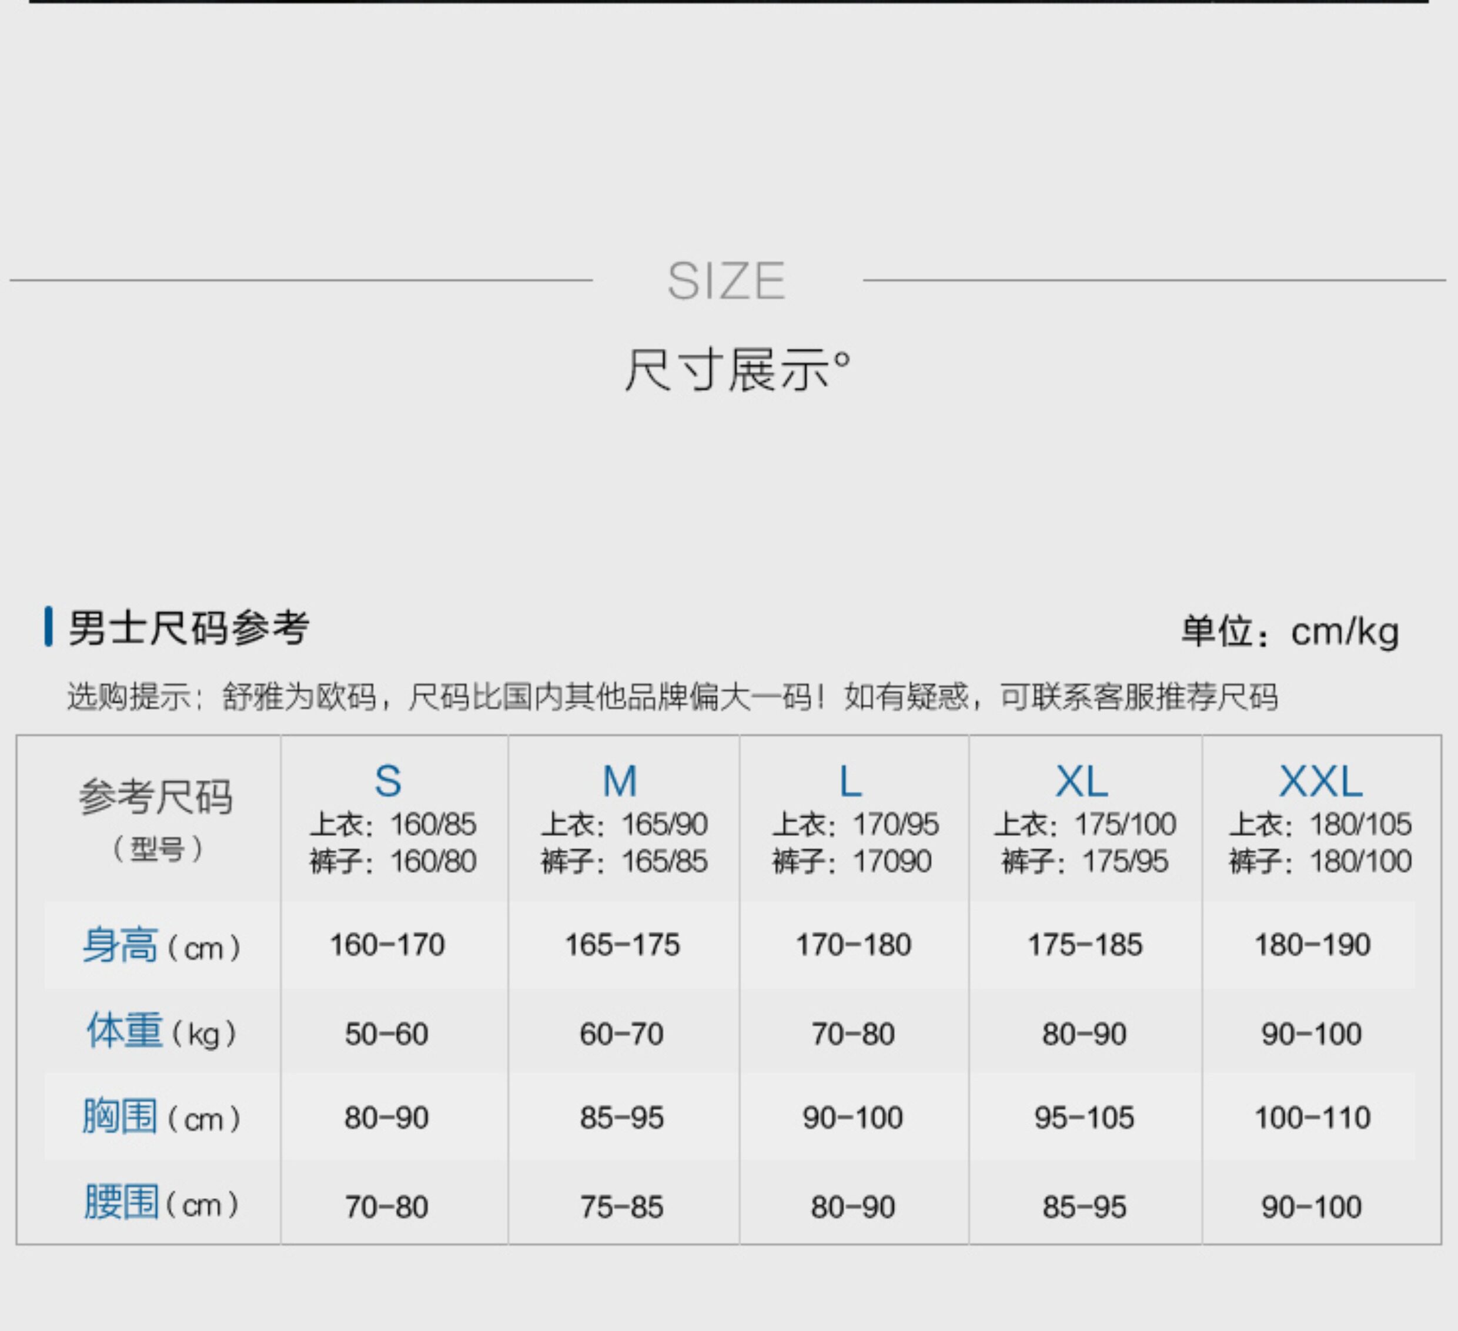Click the 单位 cm/kg unit label
This screenshot has width=1458, height=1331.
[x=1289, y=631]
